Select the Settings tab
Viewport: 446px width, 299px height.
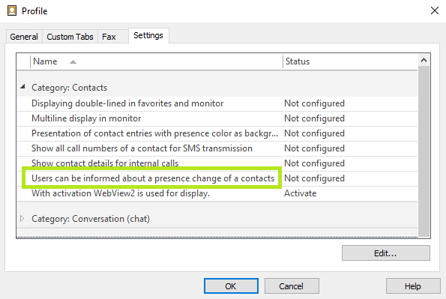pos(148,35)
